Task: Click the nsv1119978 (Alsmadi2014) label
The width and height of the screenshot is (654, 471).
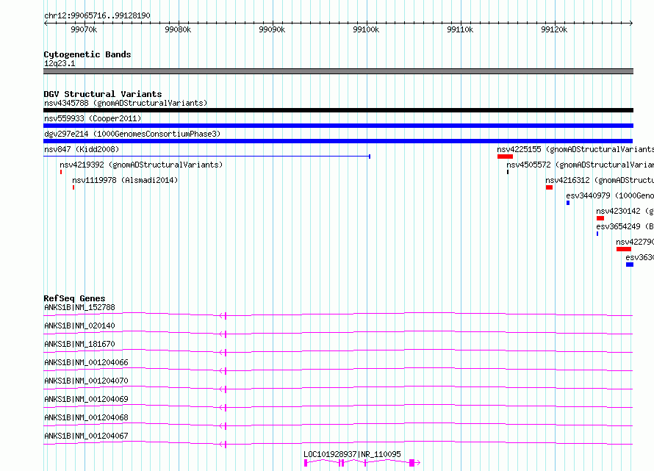Action: coord(125,180)
